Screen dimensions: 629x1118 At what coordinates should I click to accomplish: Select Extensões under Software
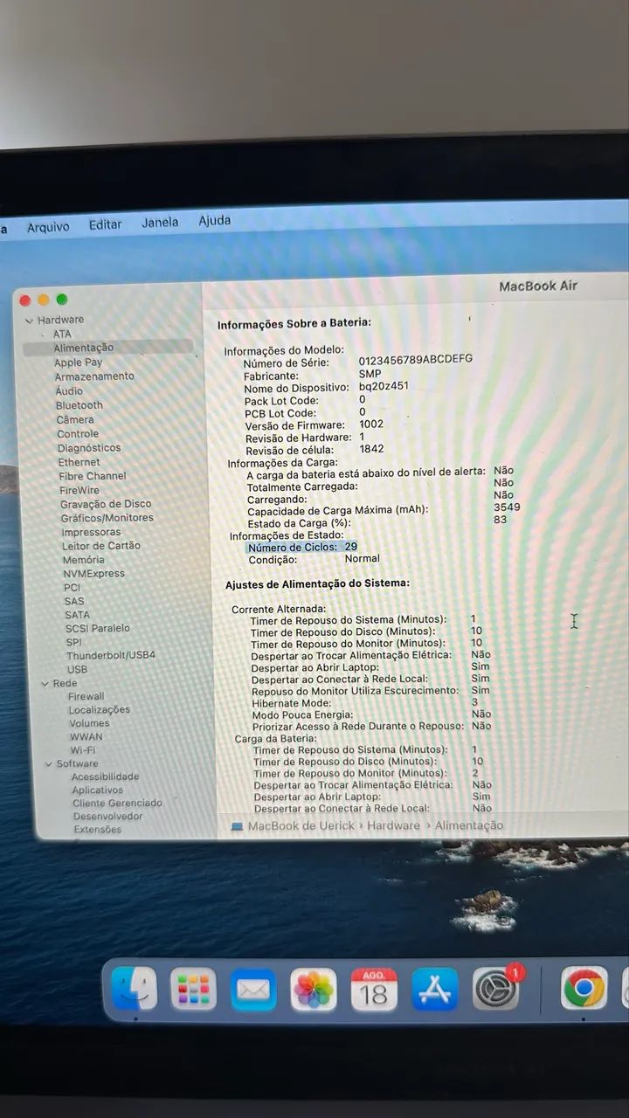[x=98, y=830]
